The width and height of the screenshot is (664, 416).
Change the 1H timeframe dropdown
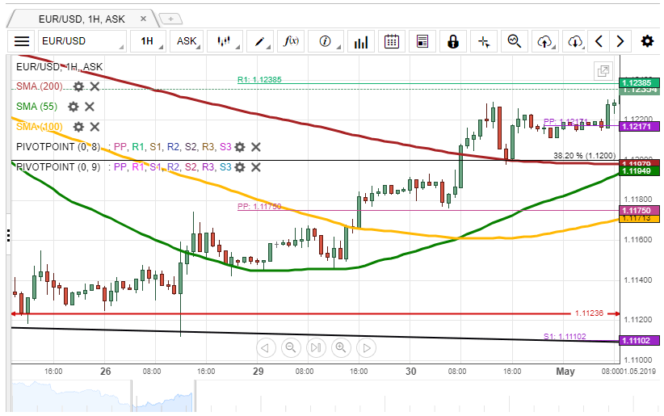(147, 41)
